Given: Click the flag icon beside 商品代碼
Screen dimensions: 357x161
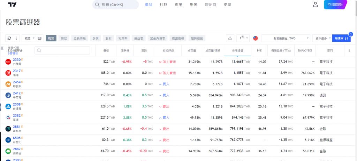Looking at the screenshot, I should (2, 48).
